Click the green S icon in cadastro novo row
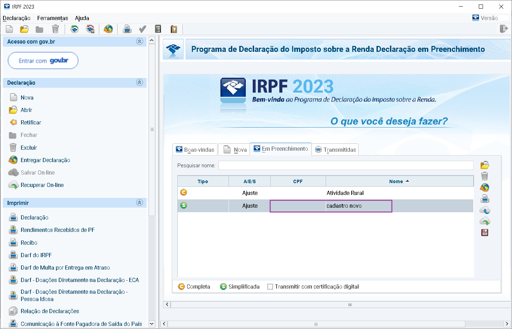 tap(184, 205)
